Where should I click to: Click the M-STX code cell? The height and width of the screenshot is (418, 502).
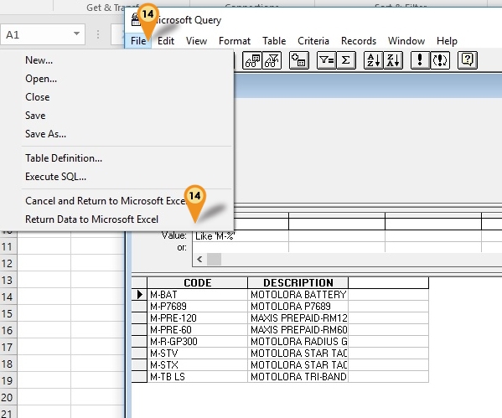pos(197,365)
